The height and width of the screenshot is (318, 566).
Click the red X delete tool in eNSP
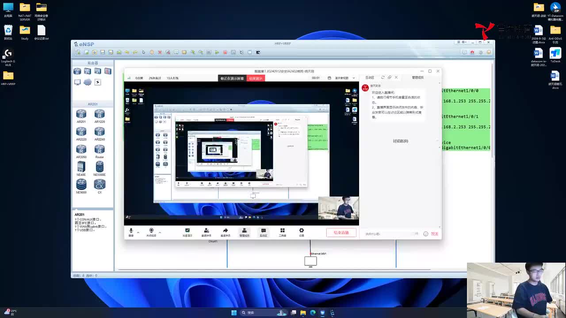(x=160, y=52)
